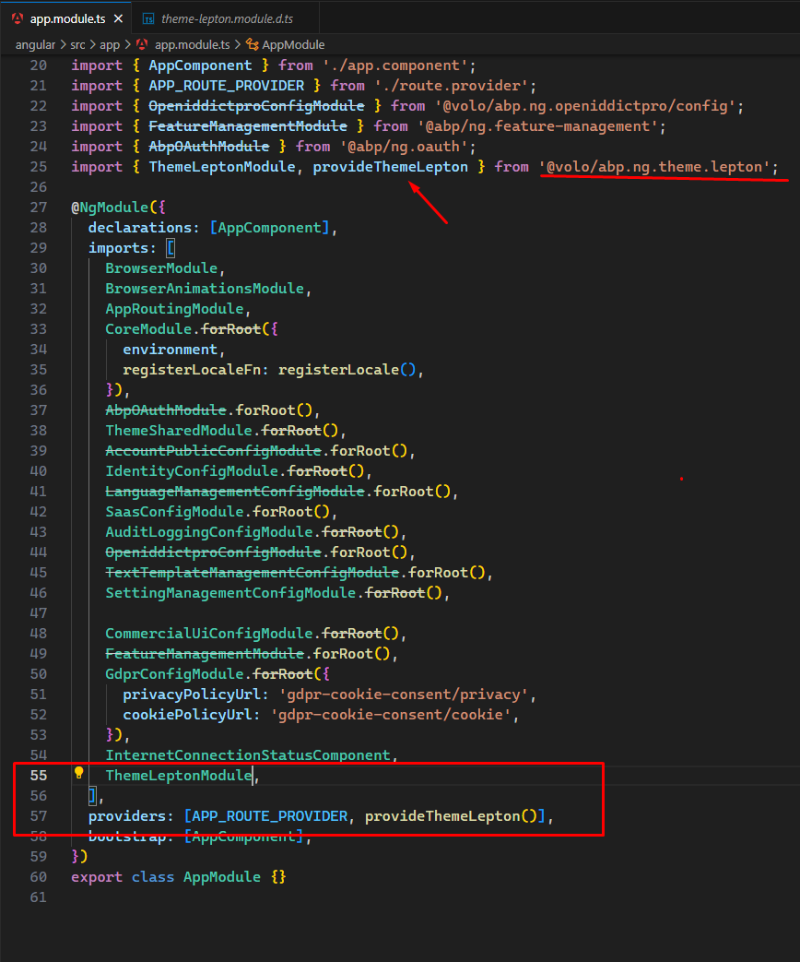Click InternetConnectionStatusComponent in the imports list
This screenshot has height=962, width=800.
[x=250, y=755]
